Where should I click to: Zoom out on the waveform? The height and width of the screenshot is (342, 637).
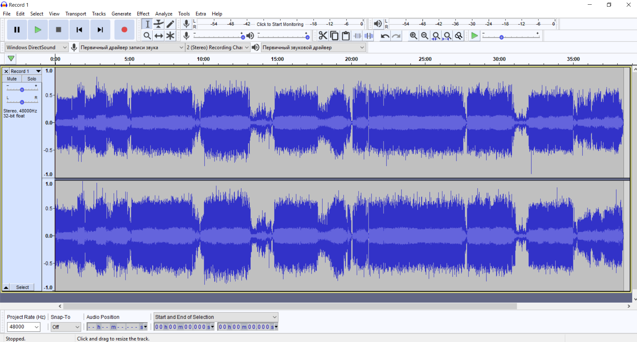[x=425, y=36]
